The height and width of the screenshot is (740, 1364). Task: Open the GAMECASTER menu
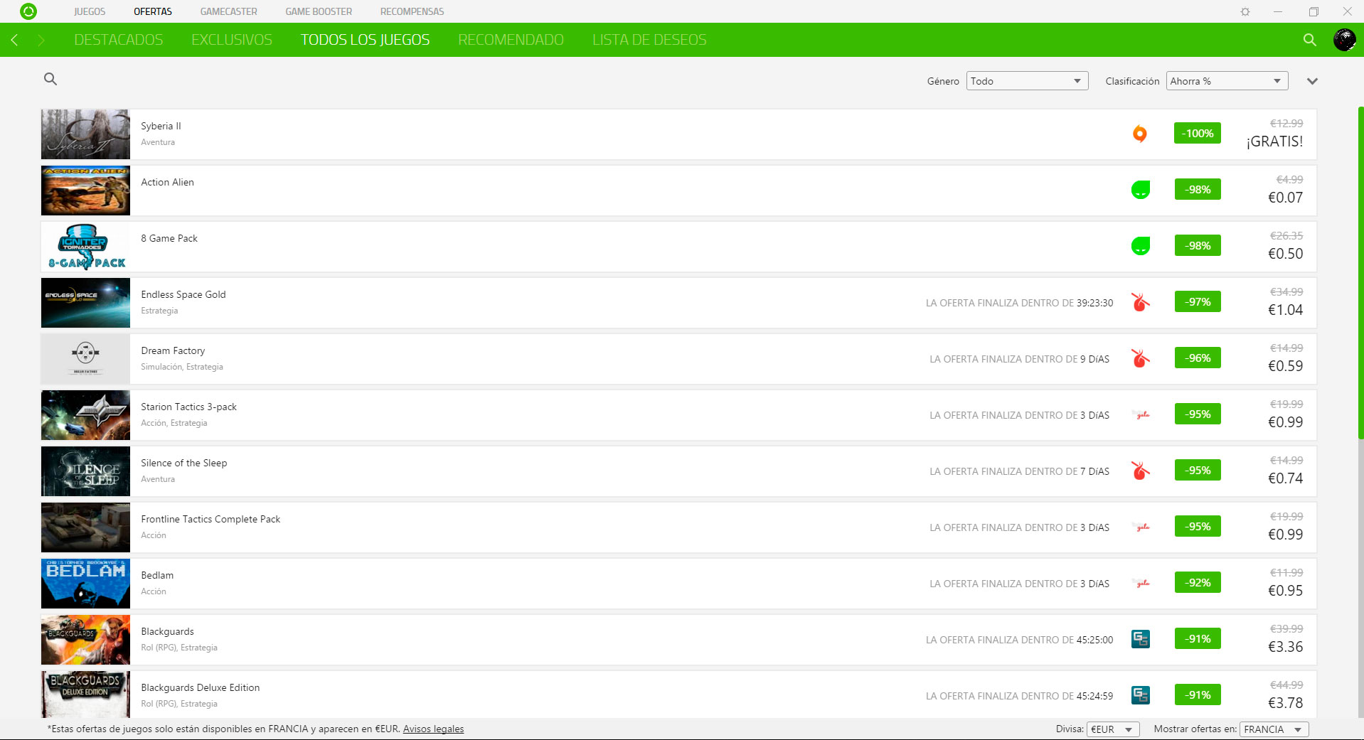[229, 11]
